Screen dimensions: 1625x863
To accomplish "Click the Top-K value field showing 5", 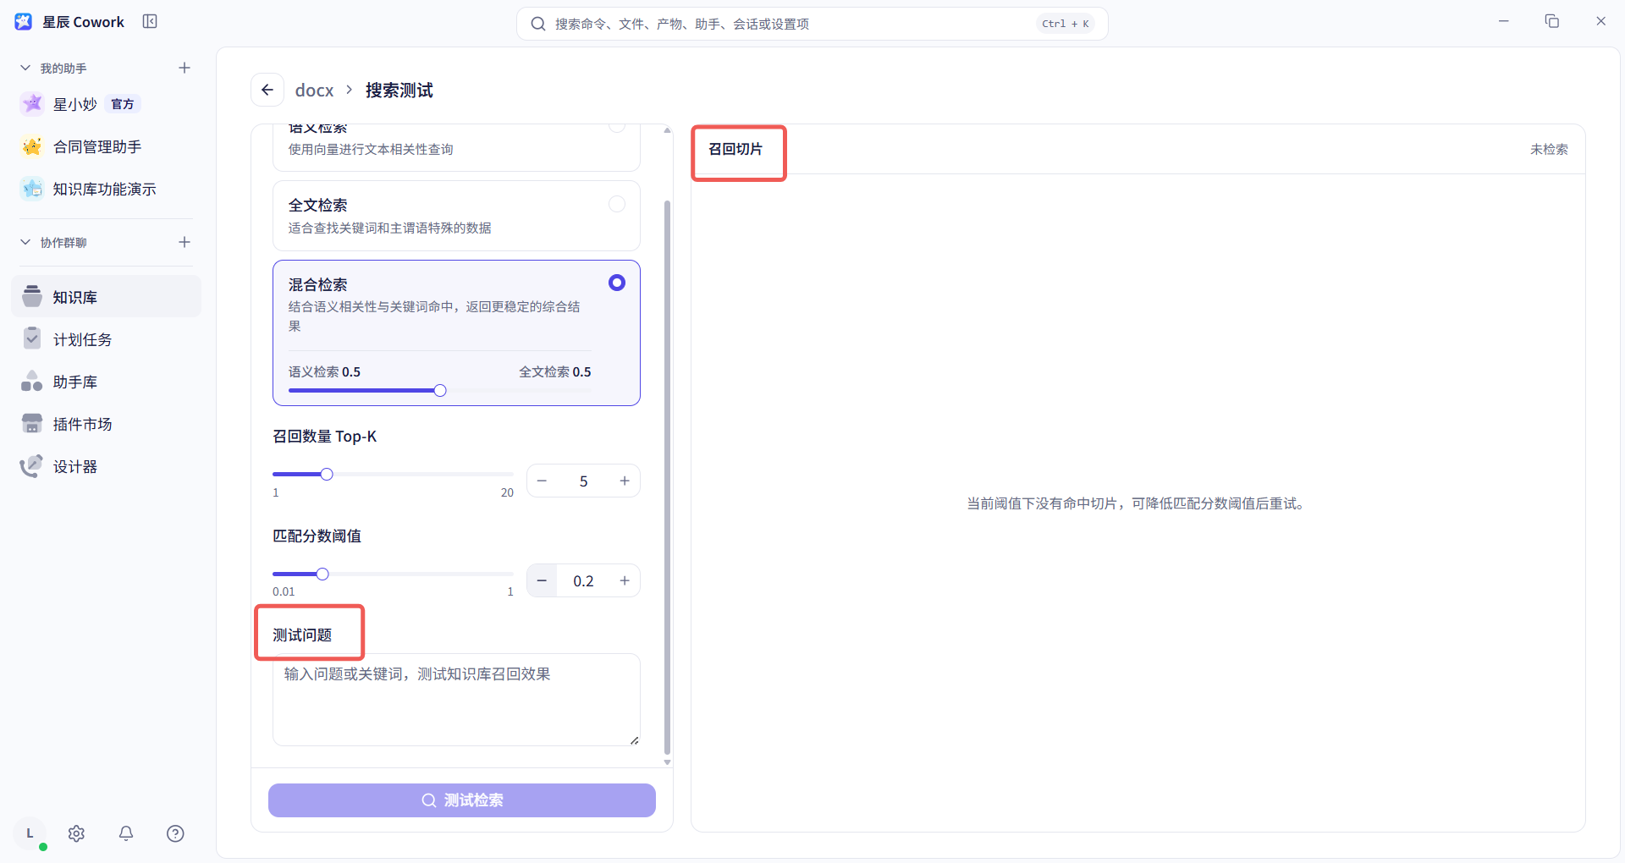I will point(583,481).
